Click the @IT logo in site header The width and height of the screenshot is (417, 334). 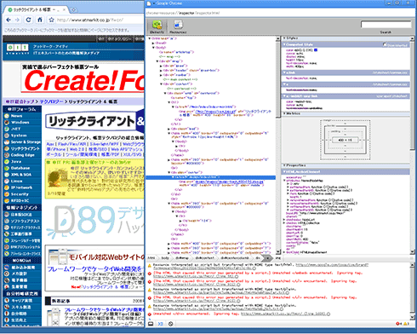click(x=18, y=49)
